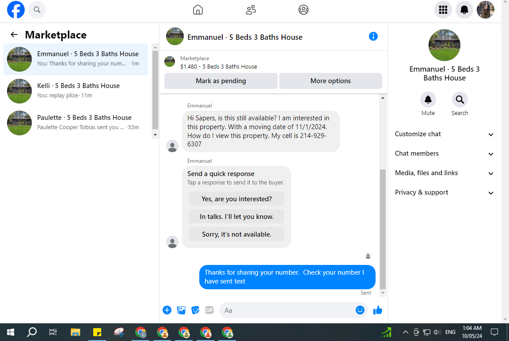The image size is (509, 341).
Task: Open the account profile picture menu
Action: [x=485, y=10]
